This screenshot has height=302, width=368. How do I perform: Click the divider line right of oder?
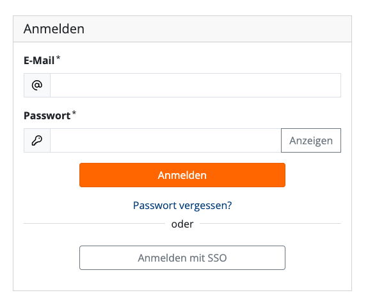270,223
